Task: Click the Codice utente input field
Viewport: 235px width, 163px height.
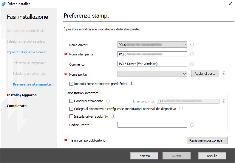Action: (152, 125)
